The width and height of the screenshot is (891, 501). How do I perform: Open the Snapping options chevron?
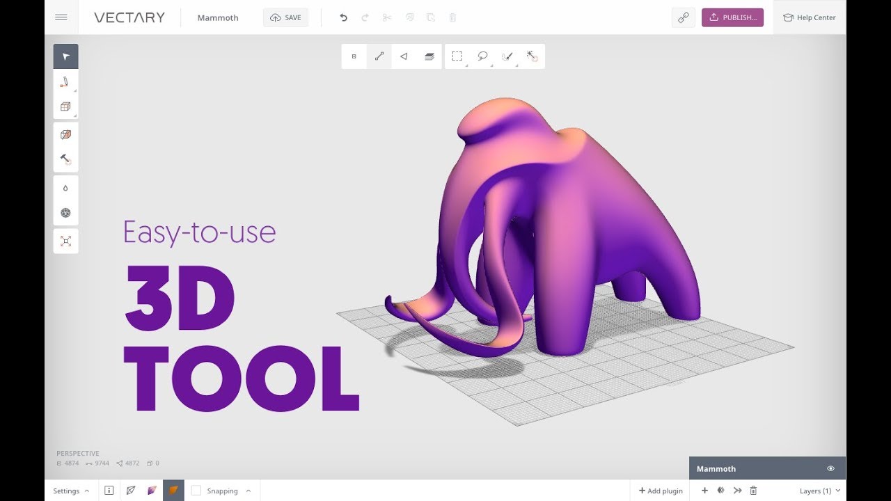point(249,490)
